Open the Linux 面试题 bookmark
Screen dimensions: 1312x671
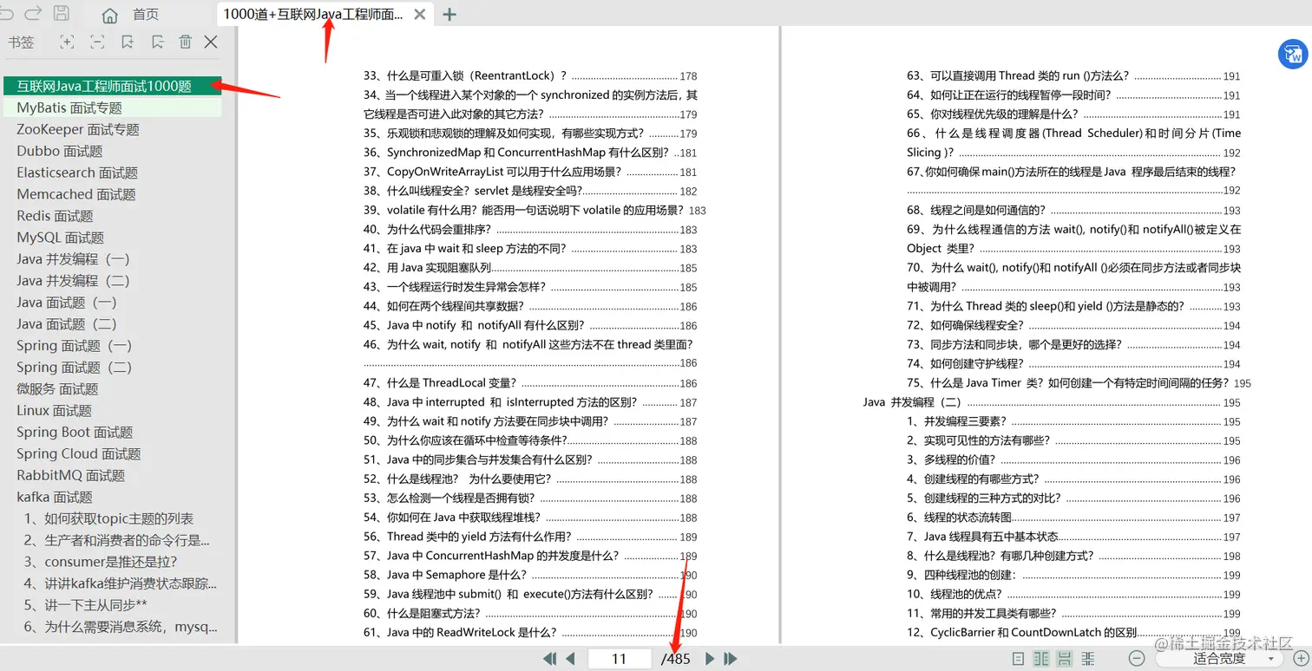click(55, 411)
